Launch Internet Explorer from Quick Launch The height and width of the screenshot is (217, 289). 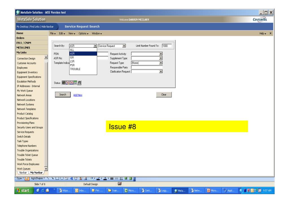tap(43, 190)
